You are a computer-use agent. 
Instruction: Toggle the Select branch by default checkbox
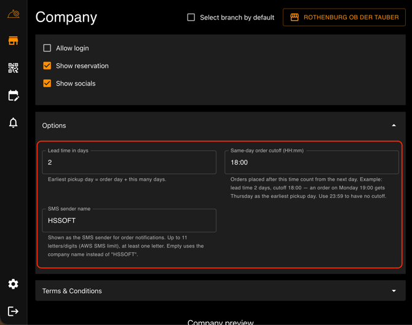(191, 17)
